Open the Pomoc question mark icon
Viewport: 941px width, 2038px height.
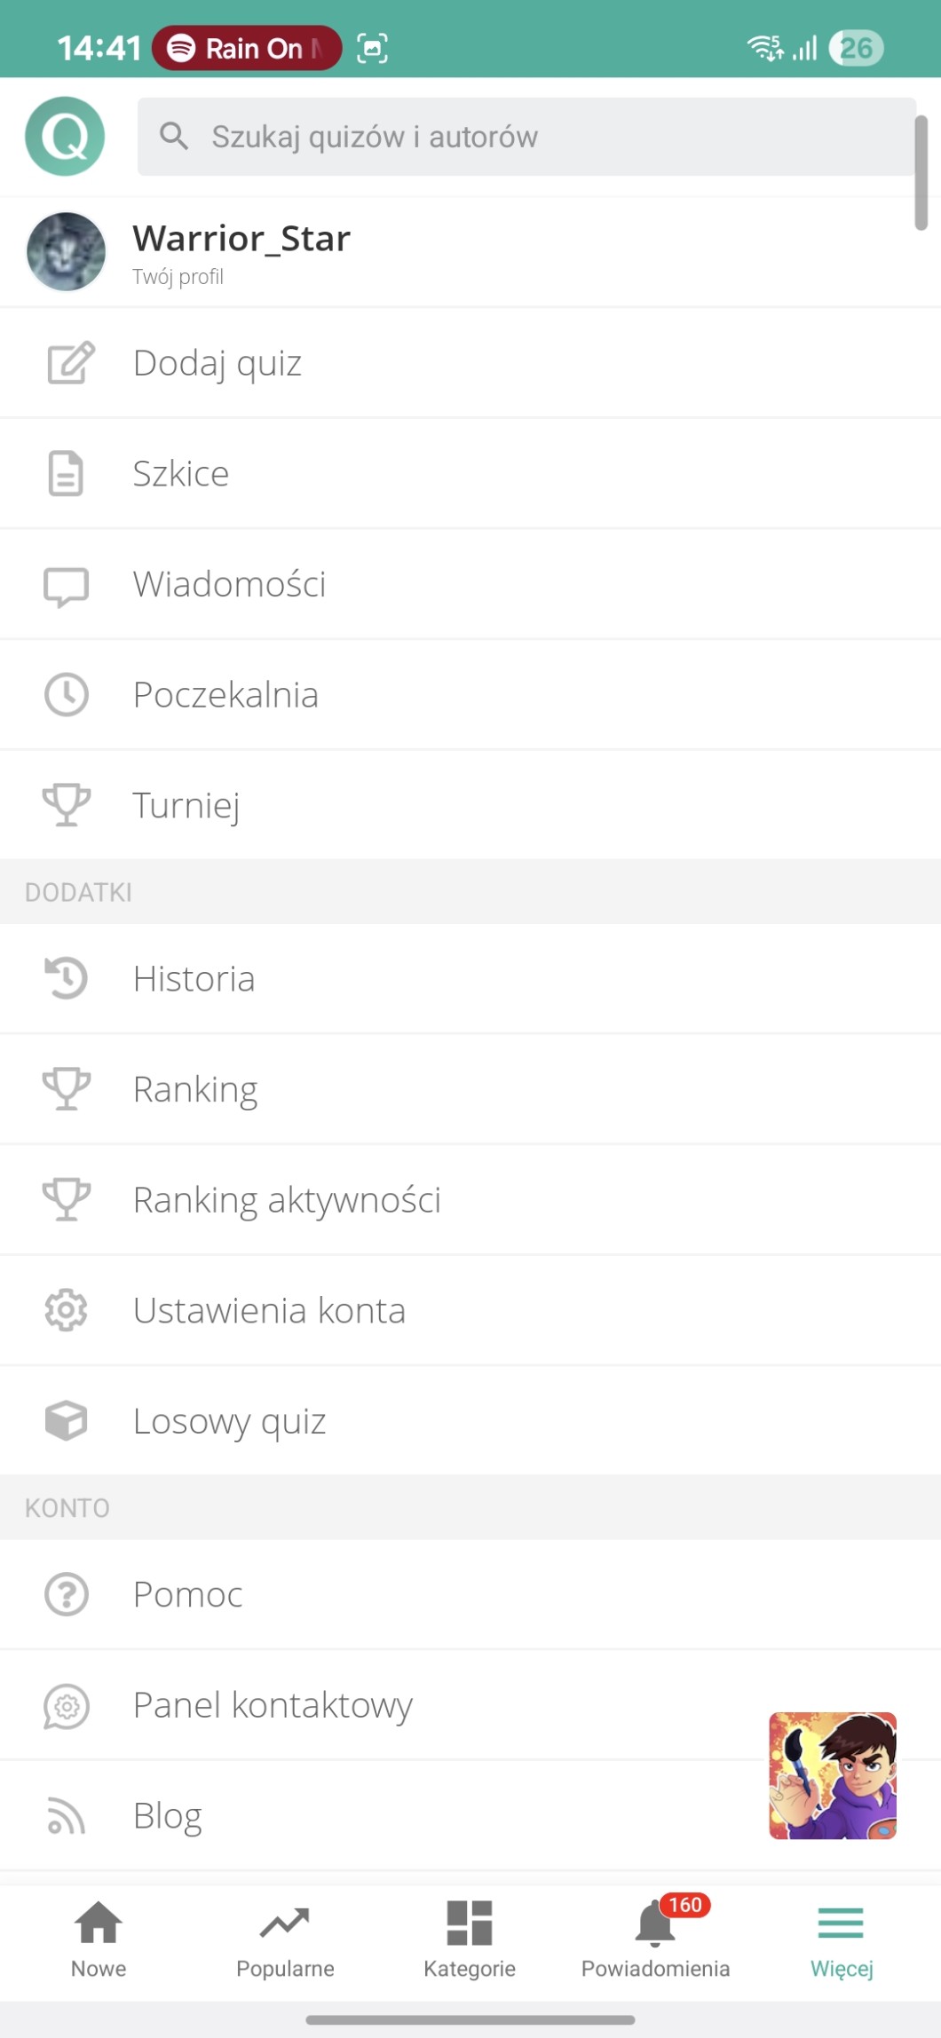(67, 1594)
